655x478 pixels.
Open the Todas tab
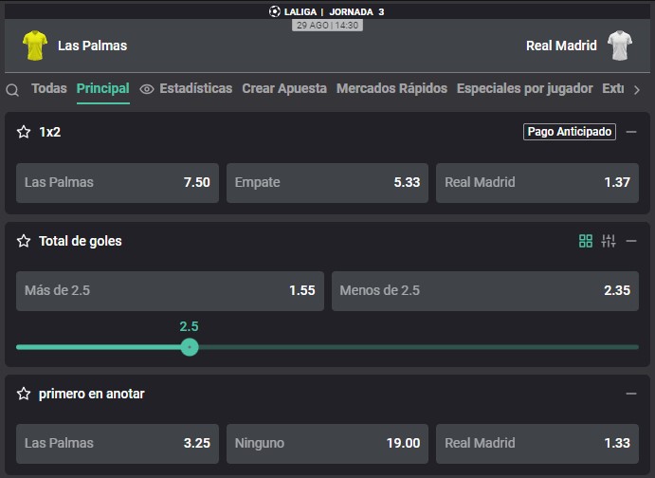(x=49, y=88)
